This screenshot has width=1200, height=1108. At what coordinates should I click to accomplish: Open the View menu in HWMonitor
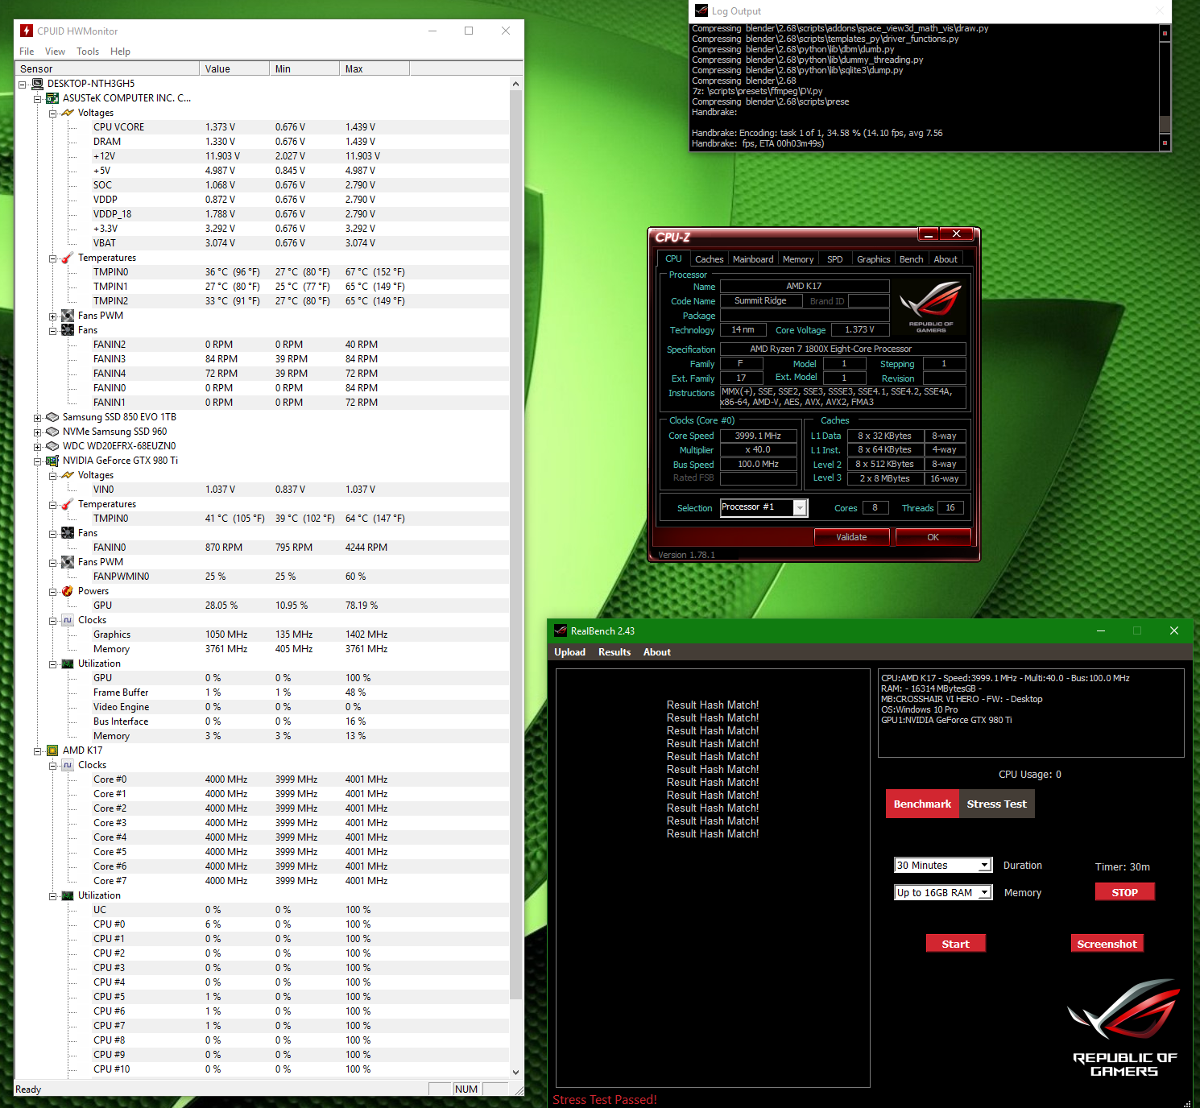point(55,52)
